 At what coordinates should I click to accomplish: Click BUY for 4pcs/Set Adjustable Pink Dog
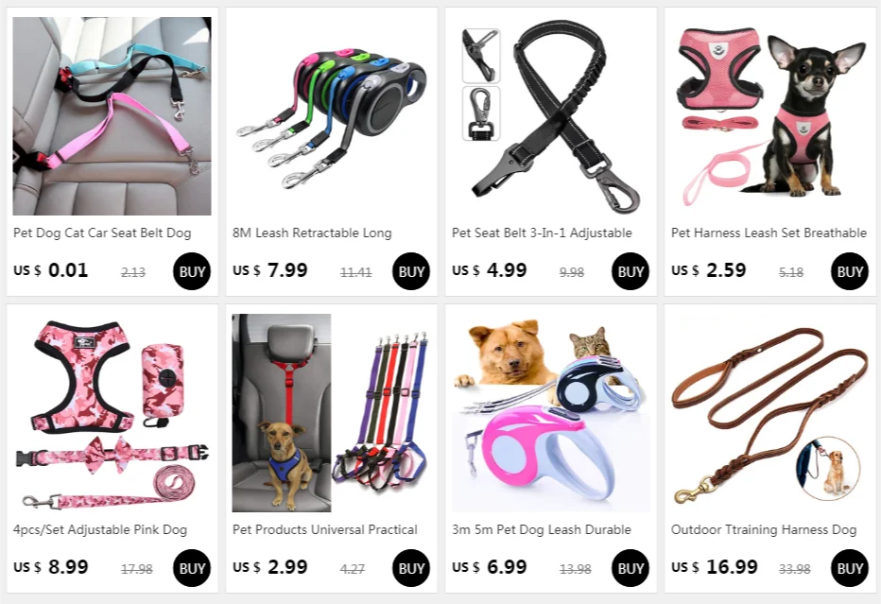point(192,568)
